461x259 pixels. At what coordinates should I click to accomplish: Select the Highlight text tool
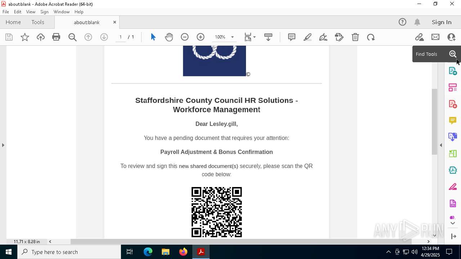point(308,37)
